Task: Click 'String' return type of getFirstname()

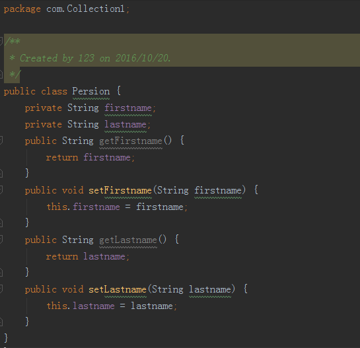Action: pyautogui.click(x=78, y=141)
